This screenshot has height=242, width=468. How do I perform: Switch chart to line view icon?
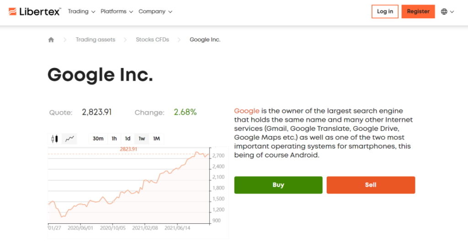click(x=69, y=139)
